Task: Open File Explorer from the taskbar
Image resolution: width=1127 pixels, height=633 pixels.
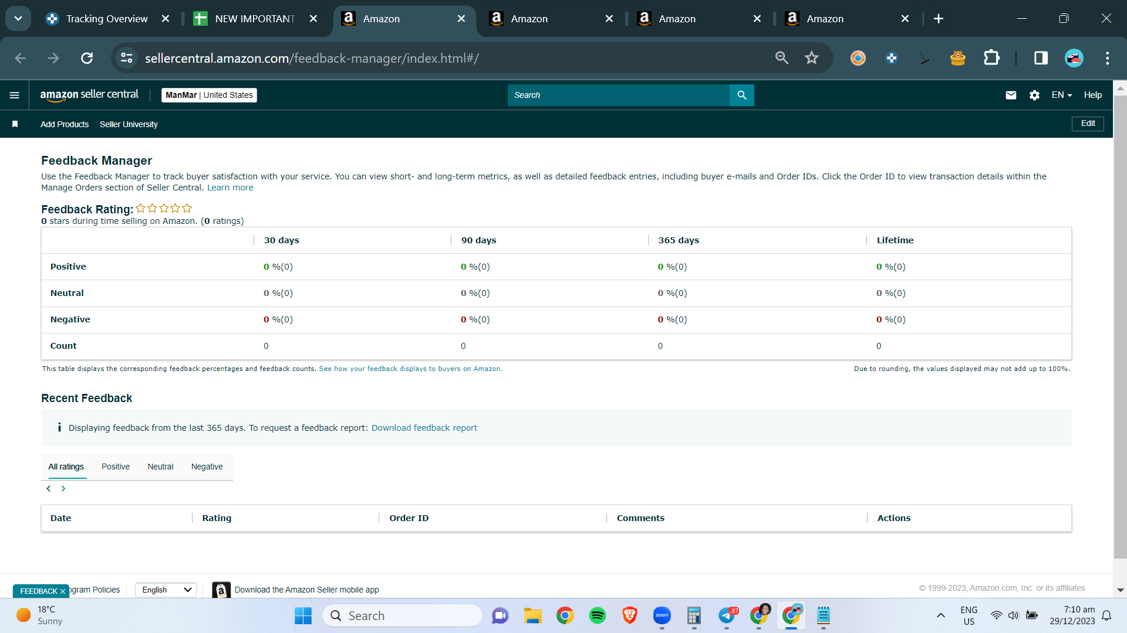Action: pyautogui.click(x=533, y=615)
